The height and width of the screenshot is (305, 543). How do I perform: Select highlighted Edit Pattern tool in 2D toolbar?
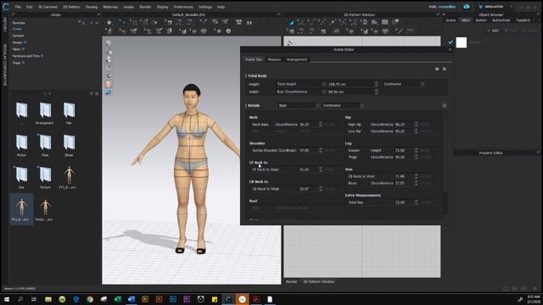291,23
